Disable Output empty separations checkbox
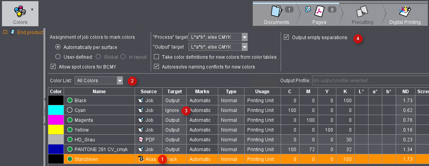The height and width of the screenshot is (166, 429). [287, 38]
